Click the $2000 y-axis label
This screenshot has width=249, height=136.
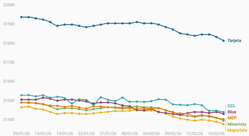pos(7,5)
